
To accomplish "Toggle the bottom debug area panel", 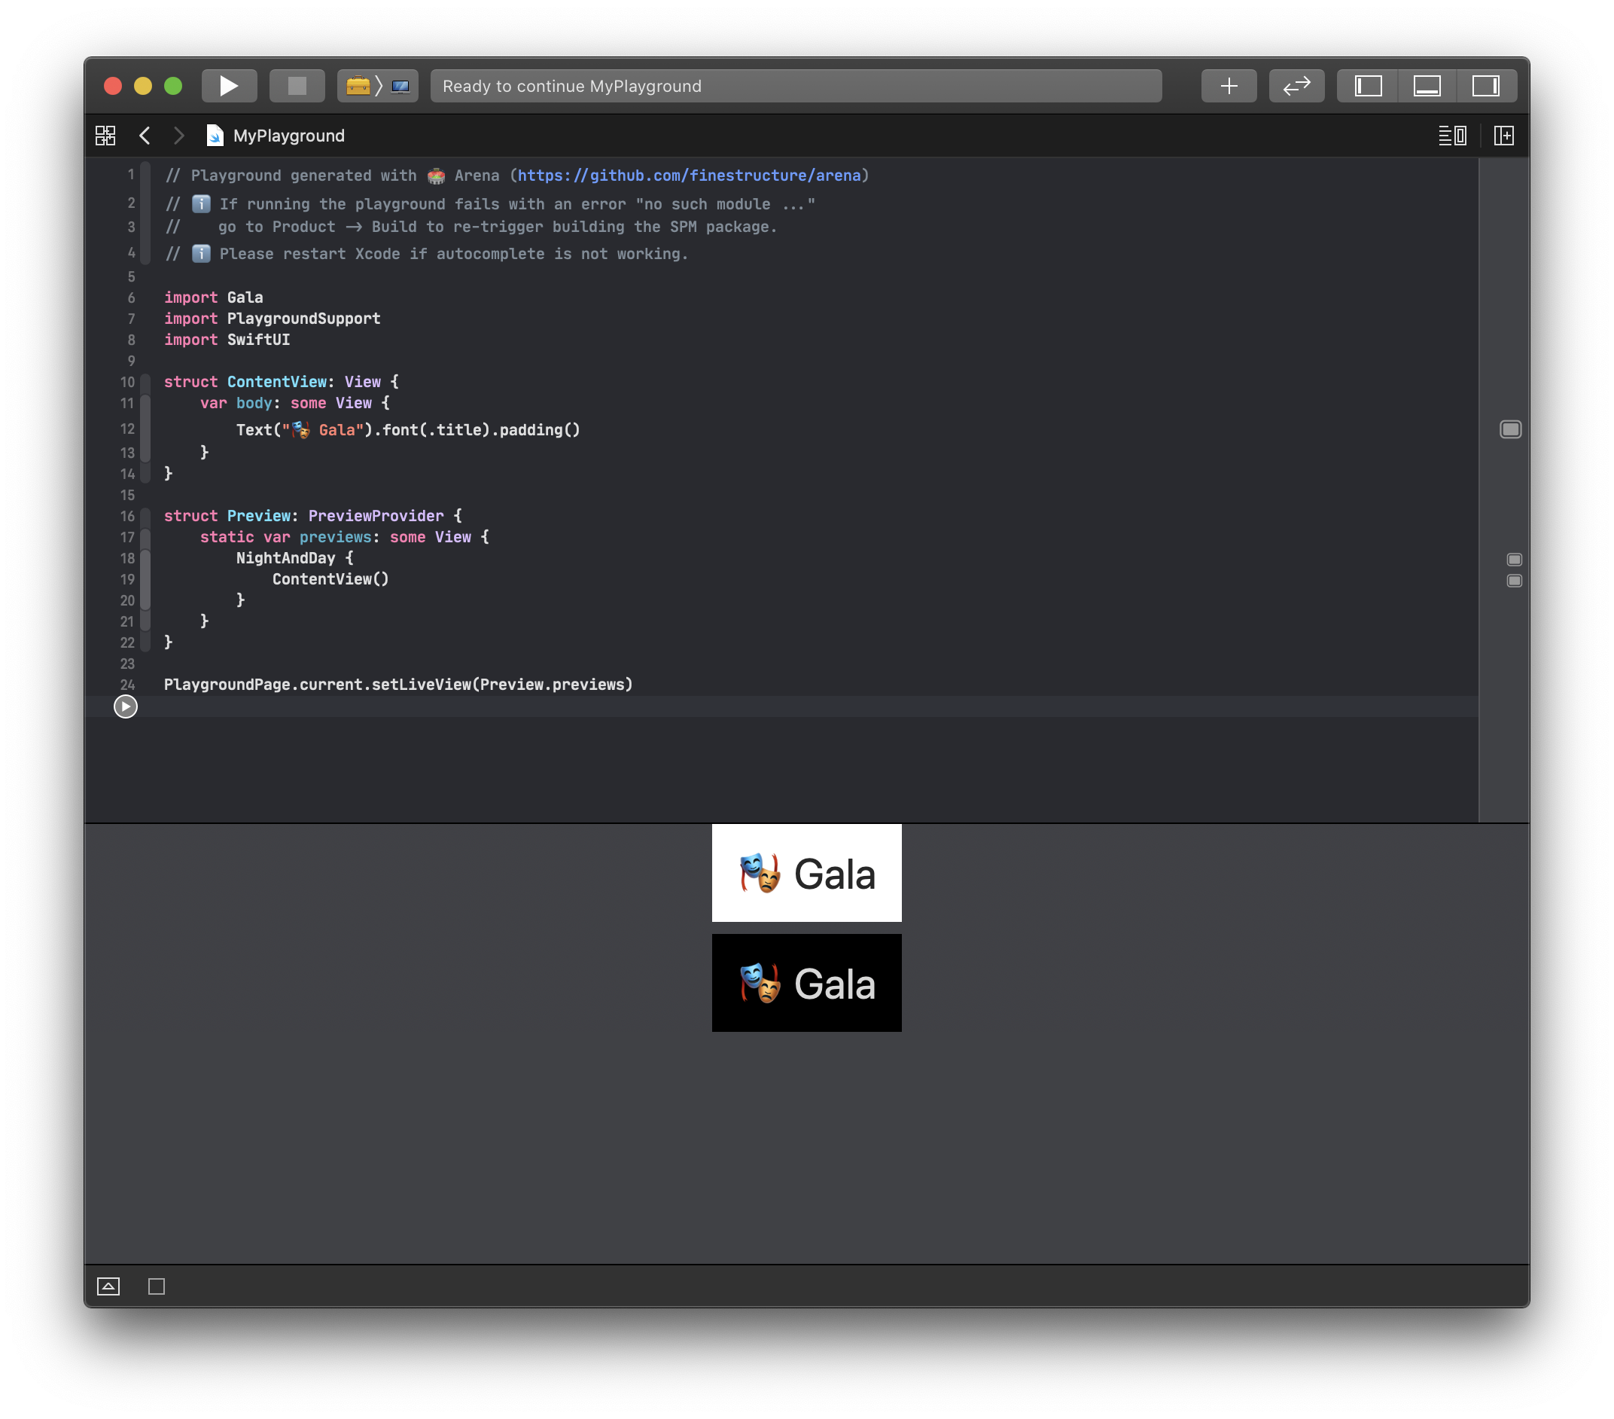I will 1426,85.
